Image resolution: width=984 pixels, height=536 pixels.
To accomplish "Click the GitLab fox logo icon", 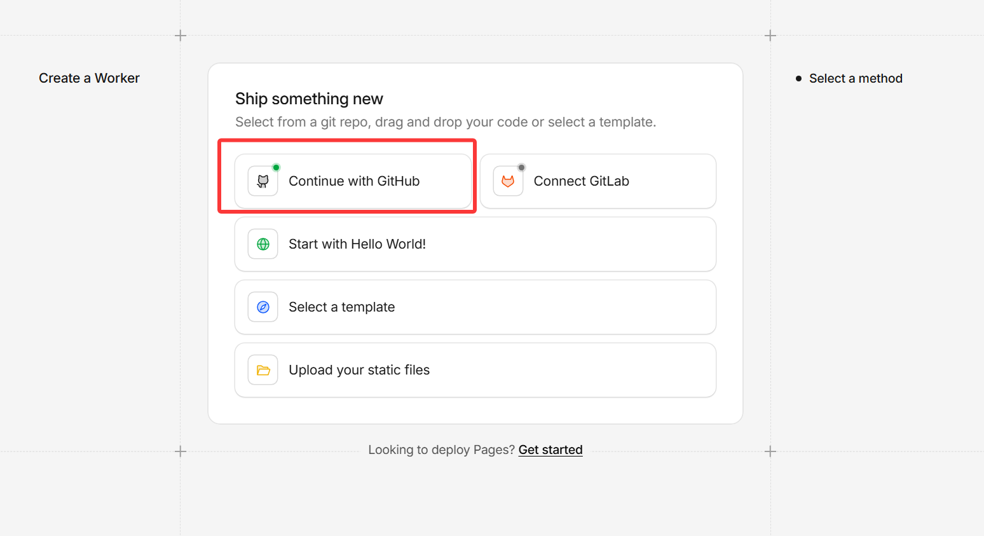I will tap(508, 181).
